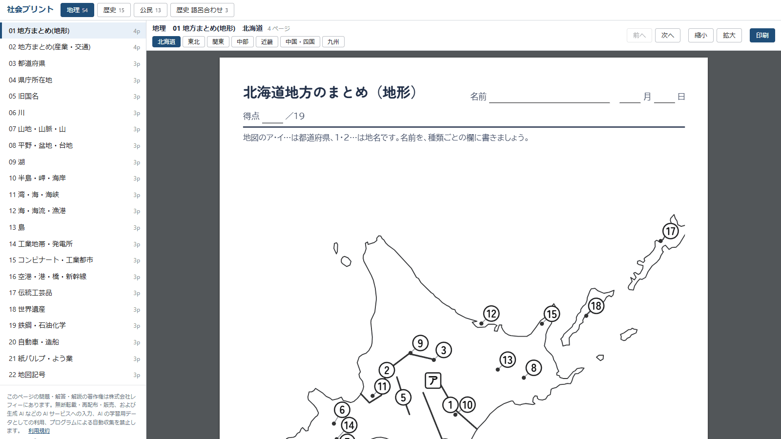This screenshot has width=781, height=439.
Task: Zoom out with the 縮小 button
Action: point(701,35)
